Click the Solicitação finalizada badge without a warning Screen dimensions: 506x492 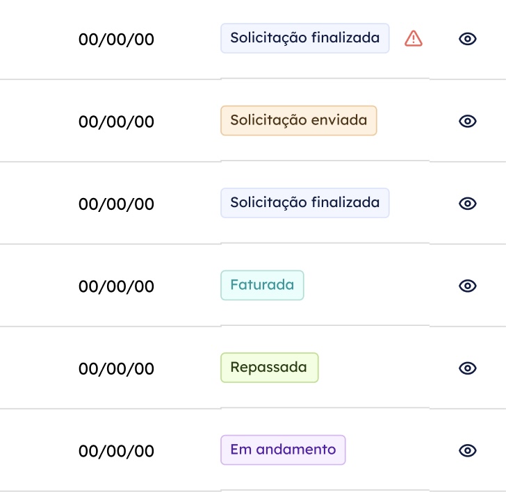tap(304, 203)
